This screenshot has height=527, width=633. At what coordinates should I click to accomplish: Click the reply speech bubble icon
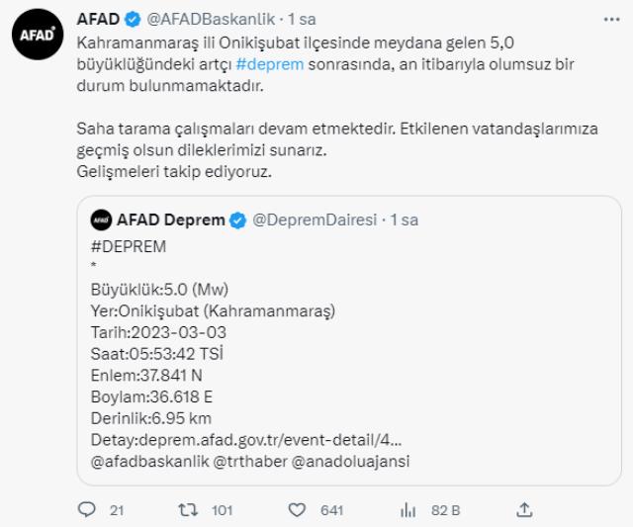pyautogui.click(x=85, y=509)
